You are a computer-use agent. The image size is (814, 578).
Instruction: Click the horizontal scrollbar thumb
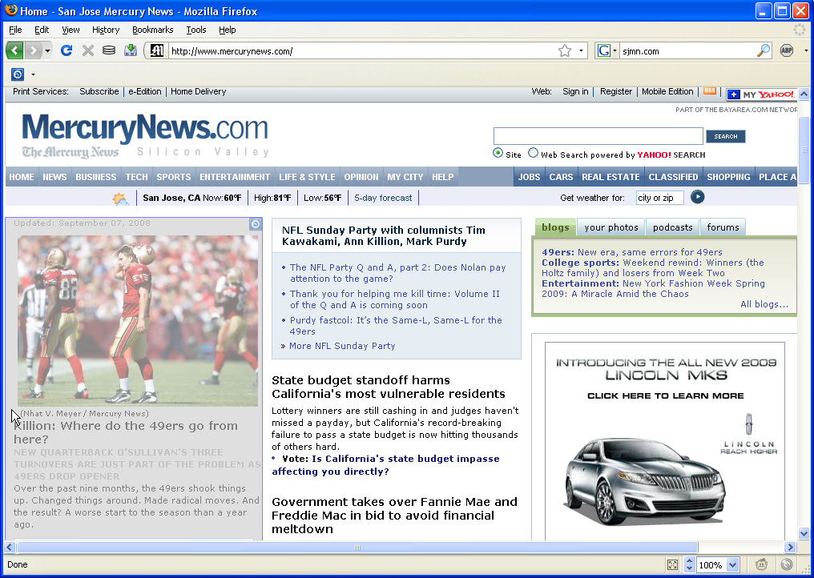357,548
